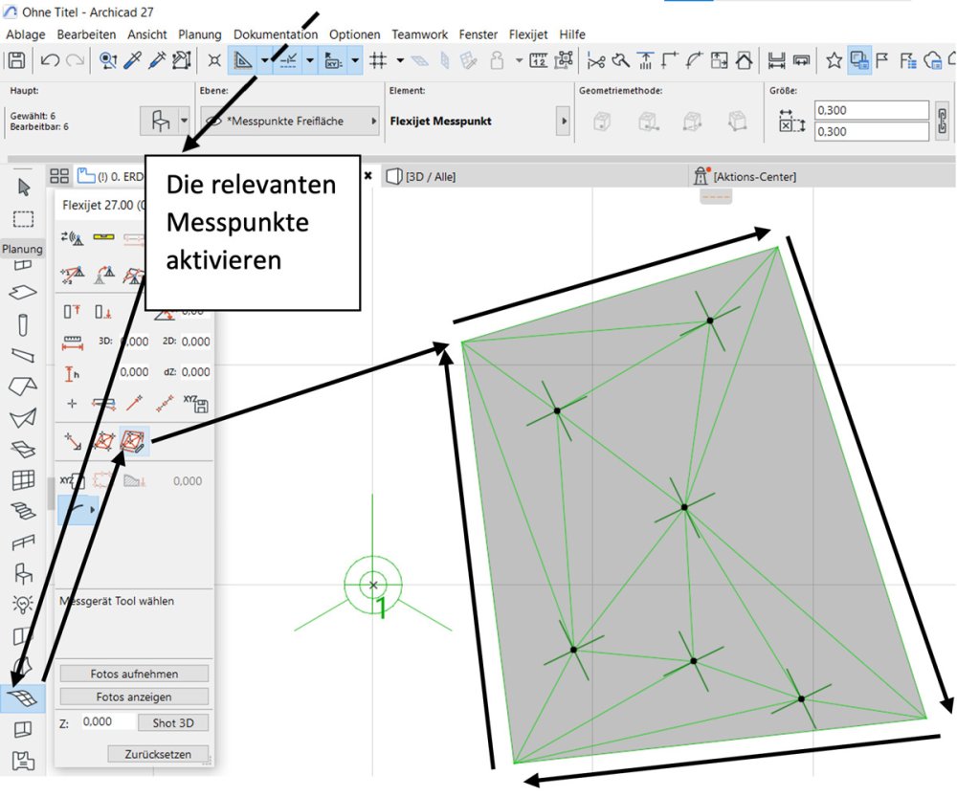Choose the Object chair tool in toolbox
This screenshot has height=797, width=957.
pyautogui.click(x=23, y=573)
